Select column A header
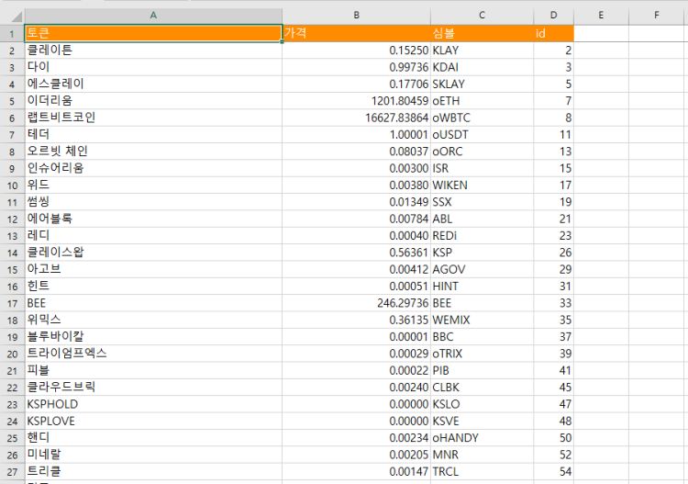The height and width of the screenshot is (484, 688). (x=153, y=16)
